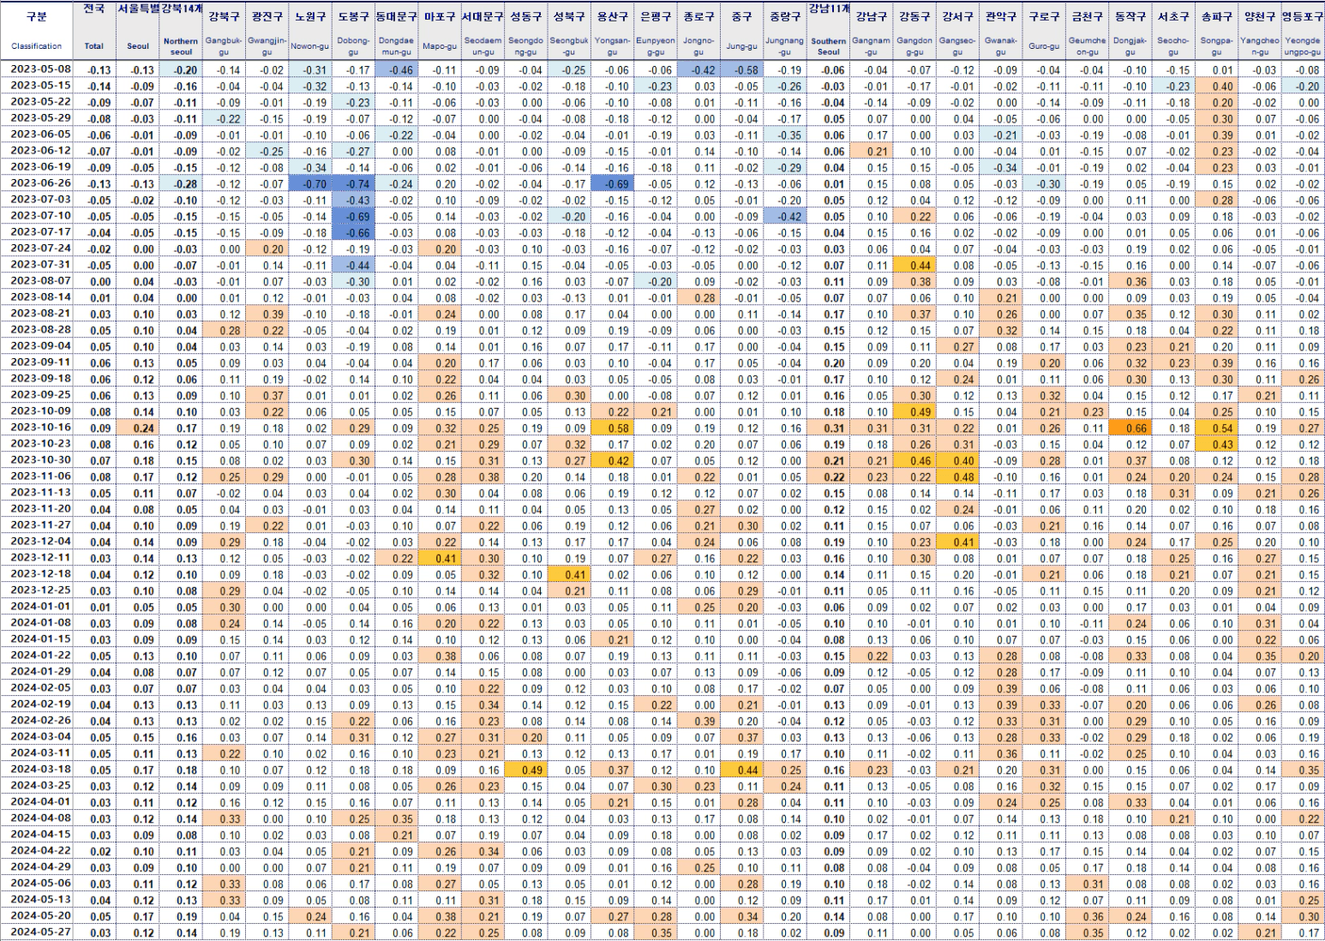Click the date cell 2023-07-31
1325x941 pixels.
click(x=41, y=264)
